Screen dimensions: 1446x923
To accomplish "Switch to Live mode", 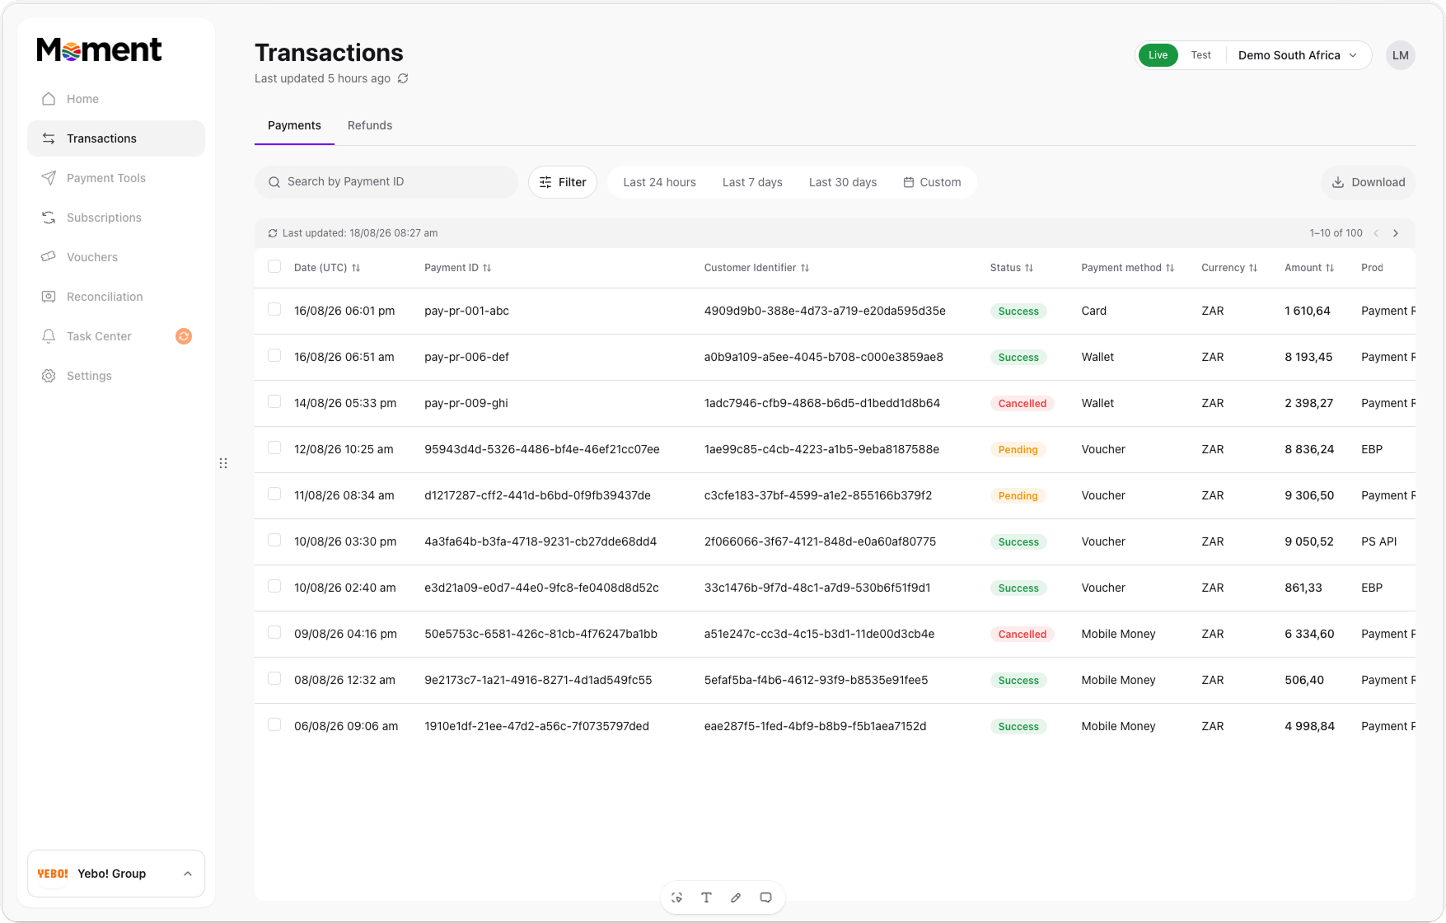I will pos(1158,55).
